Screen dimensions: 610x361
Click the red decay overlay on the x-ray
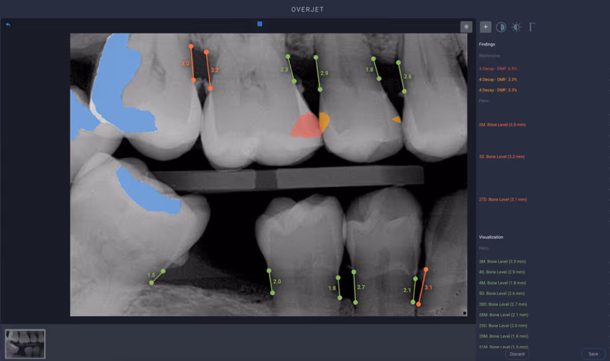point(306,126)
